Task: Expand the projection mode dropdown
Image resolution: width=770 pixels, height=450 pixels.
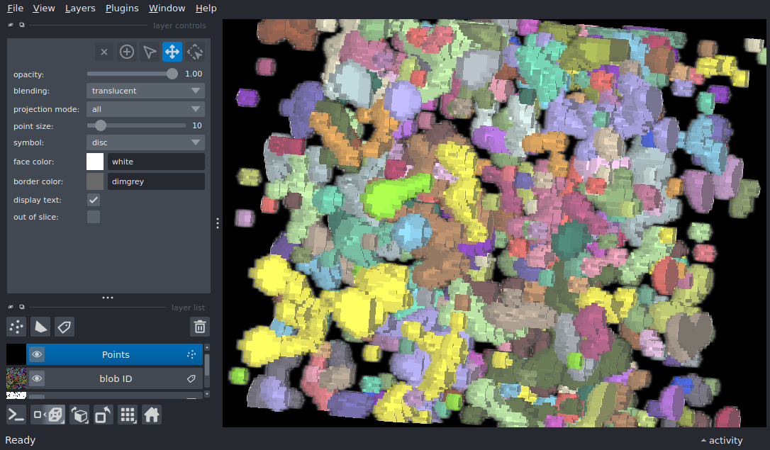Action: (145, 109)
